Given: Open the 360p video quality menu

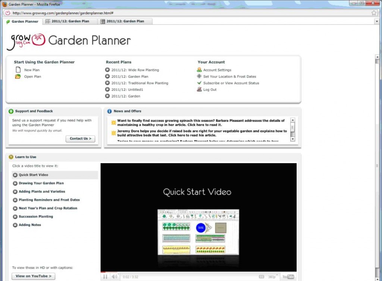Looking at the screenshot, I should click(x=272, y=277).
